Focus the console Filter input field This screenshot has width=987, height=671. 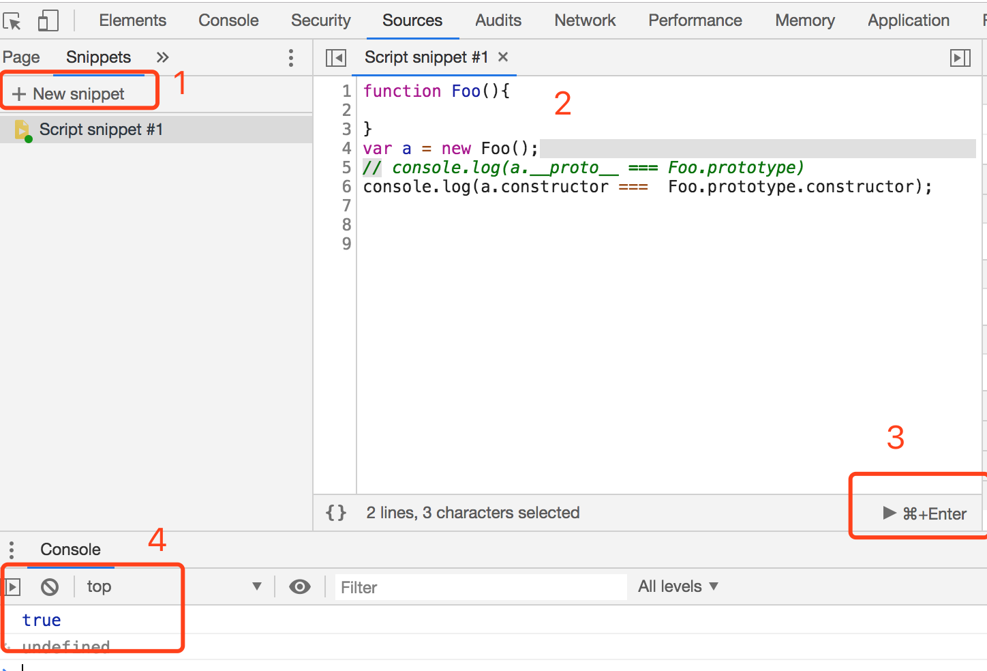click(481, 587)
